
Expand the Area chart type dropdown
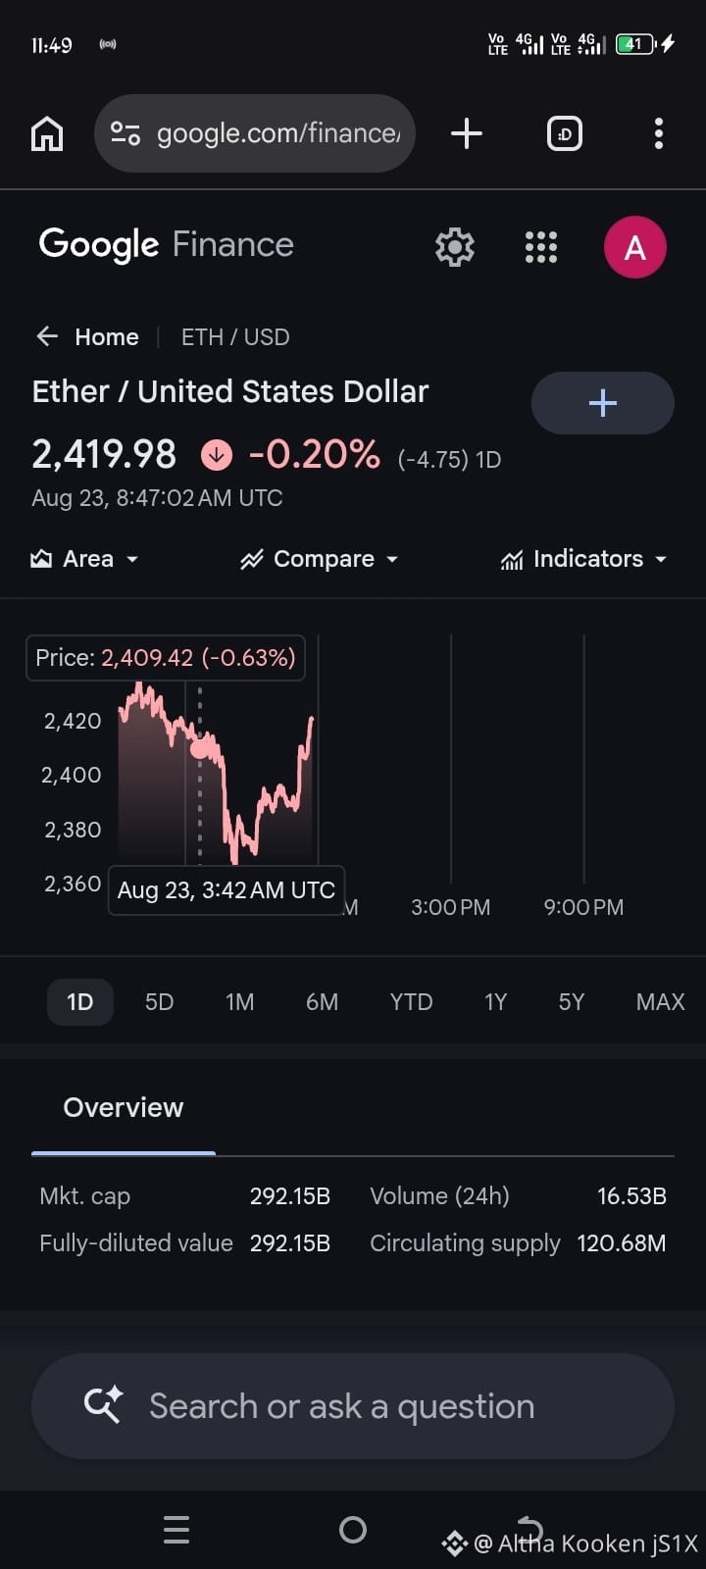point(85,559)
